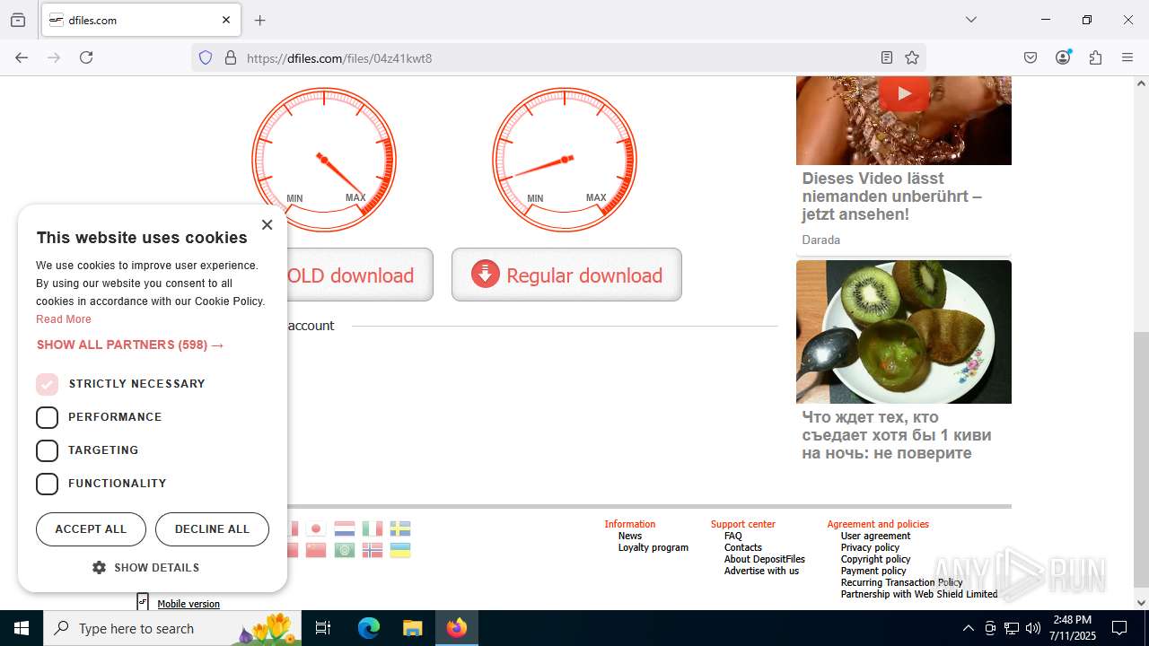The image size is (1149, 646).
Task: Click the address bar URL
Action: [339, 58]
